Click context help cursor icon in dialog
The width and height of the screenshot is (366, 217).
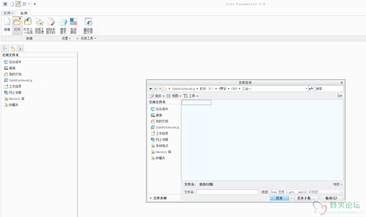pos(340,96)
